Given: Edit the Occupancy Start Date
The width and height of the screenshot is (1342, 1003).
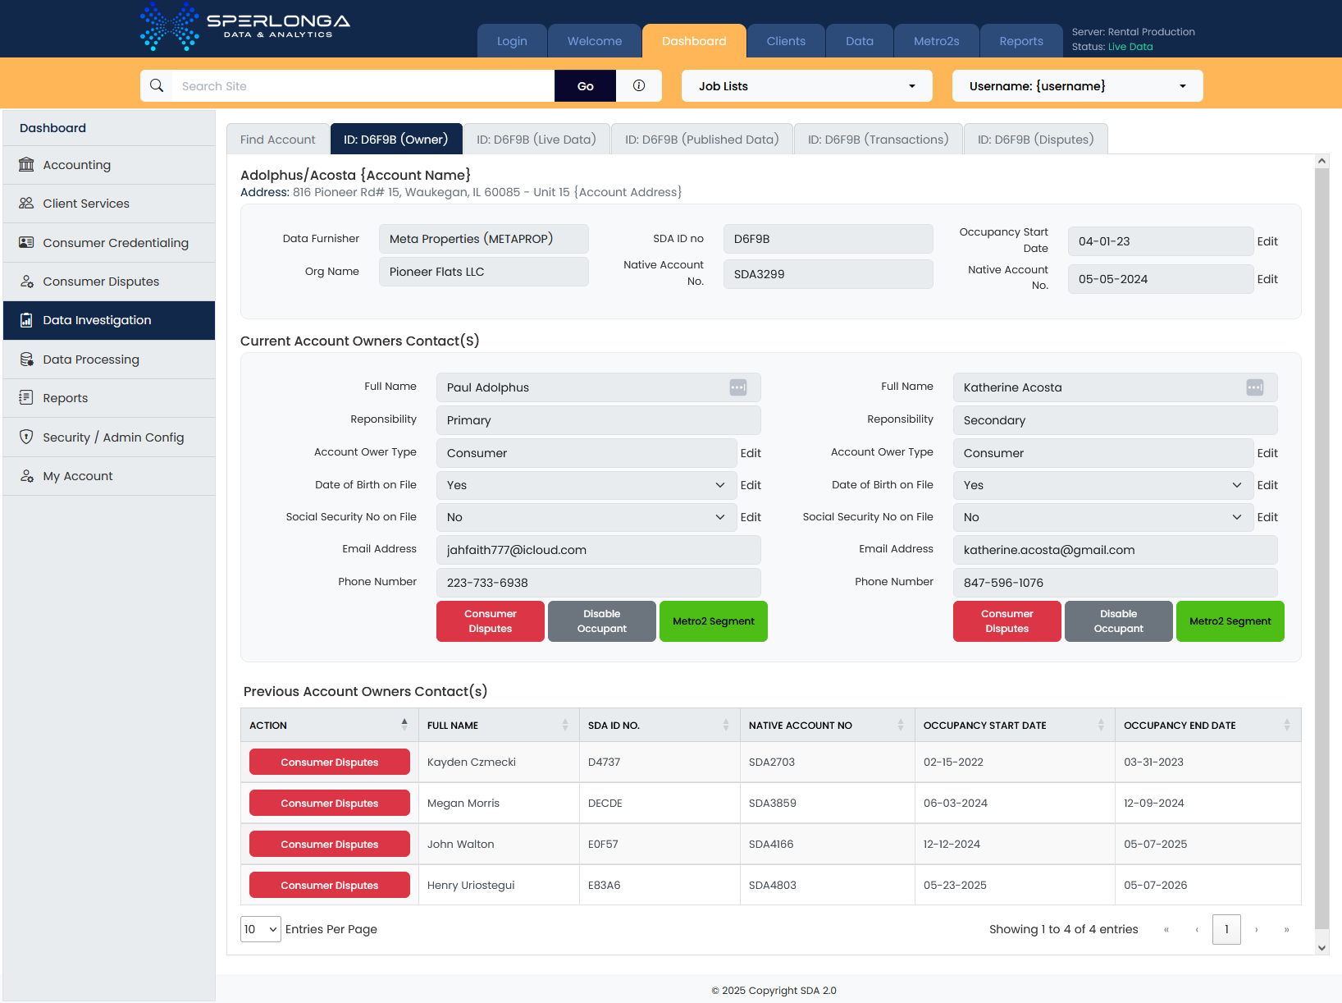Looking at the screenshot, I should (1267, 241).
